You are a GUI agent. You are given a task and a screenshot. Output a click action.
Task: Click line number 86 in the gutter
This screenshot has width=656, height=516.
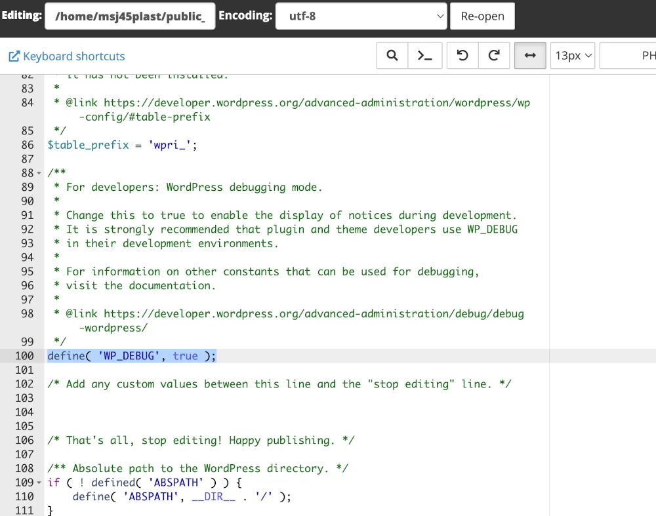[28, 145]
